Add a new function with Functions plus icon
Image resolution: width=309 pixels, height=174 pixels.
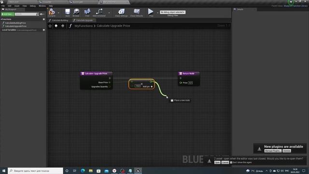[x=44, y=19]
